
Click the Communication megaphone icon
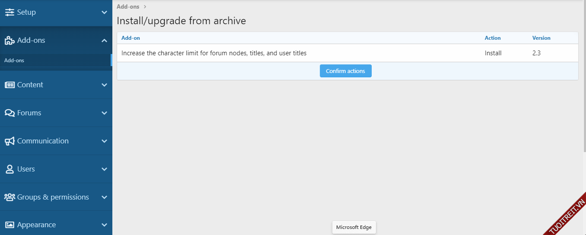tap(10, 141)
